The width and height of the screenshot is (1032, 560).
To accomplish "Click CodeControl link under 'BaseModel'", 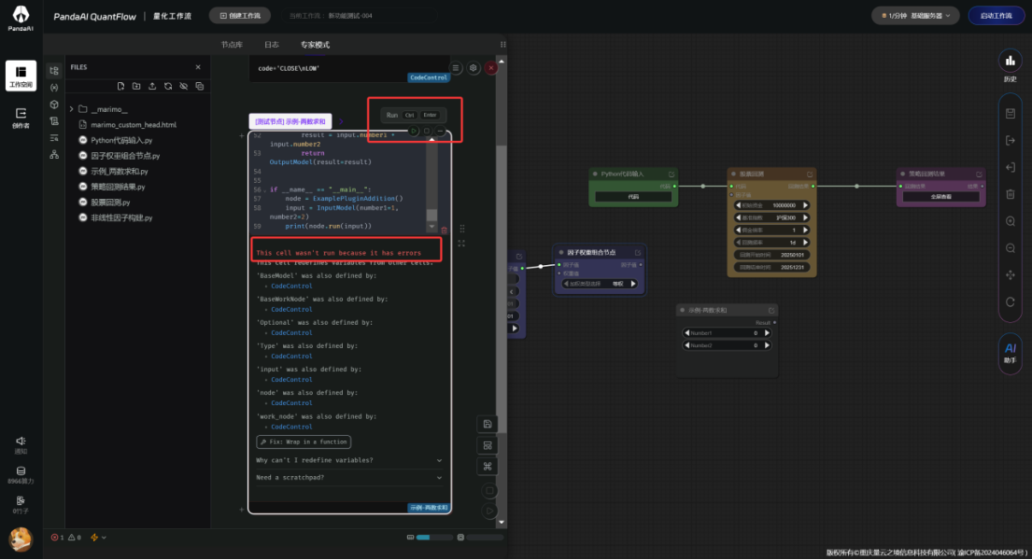I will (x=291, y=287).
